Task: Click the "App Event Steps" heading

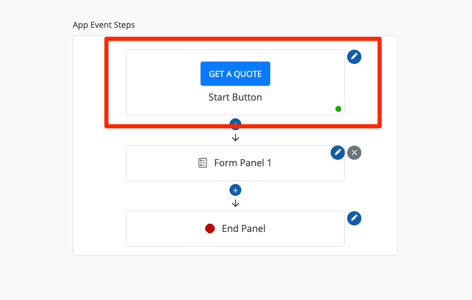Action: (104, 25)
